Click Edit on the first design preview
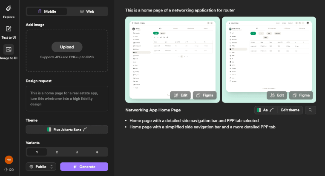325x176 pixels. pyautogui.click(x=180, y=95)
